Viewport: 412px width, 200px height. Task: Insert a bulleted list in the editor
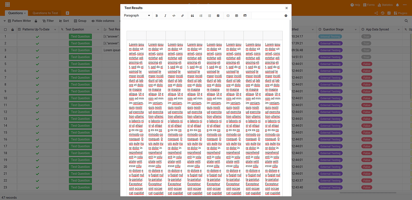(209, 16)
